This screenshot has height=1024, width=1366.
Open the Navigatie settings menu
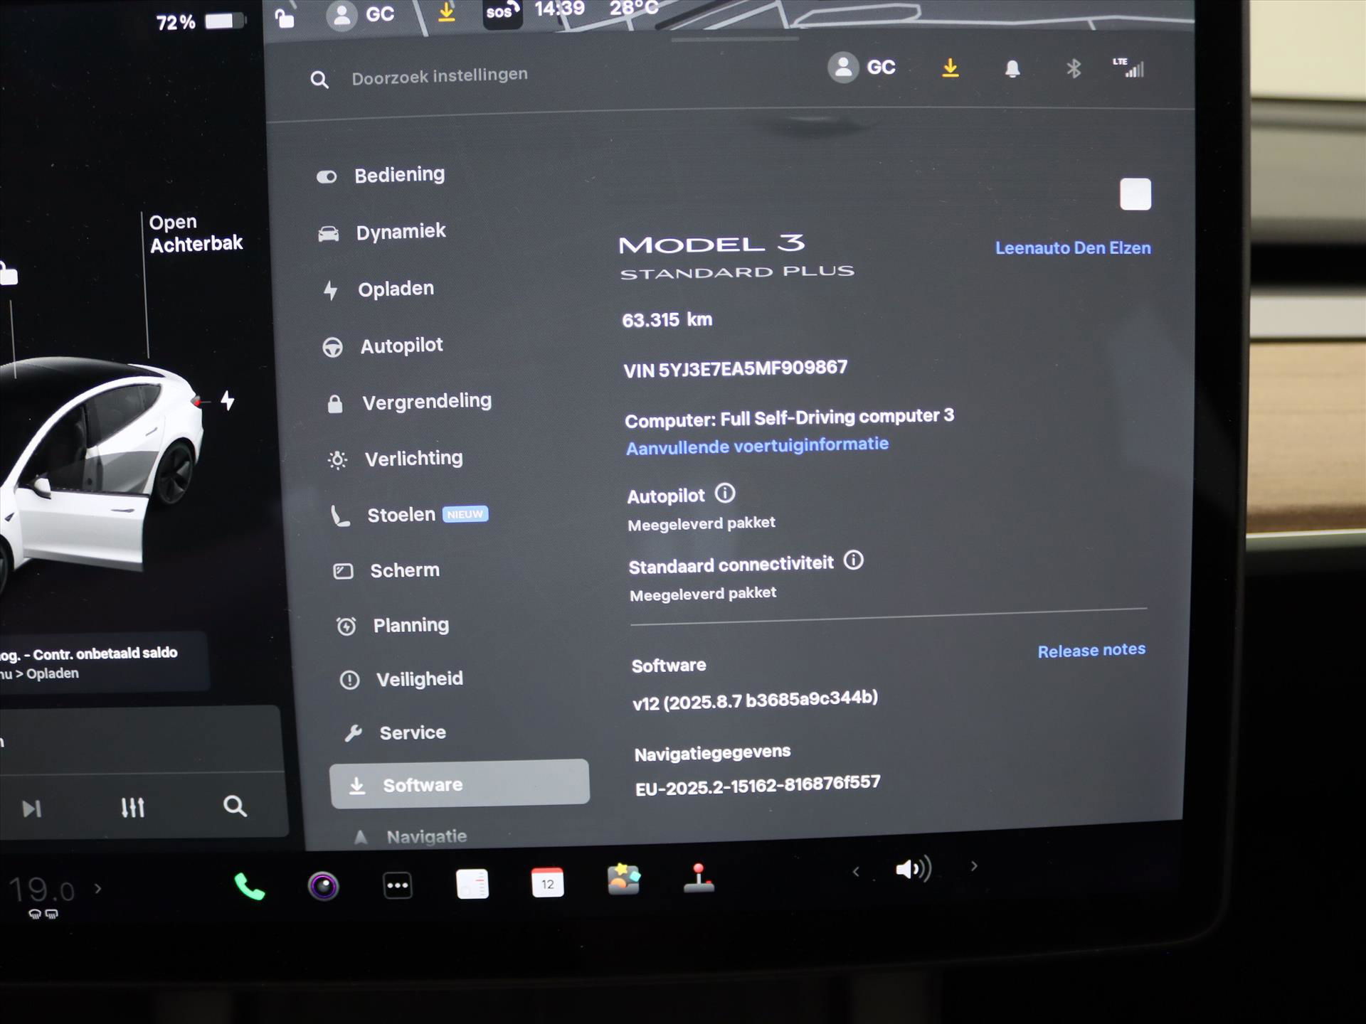click(x=411, y=836)
